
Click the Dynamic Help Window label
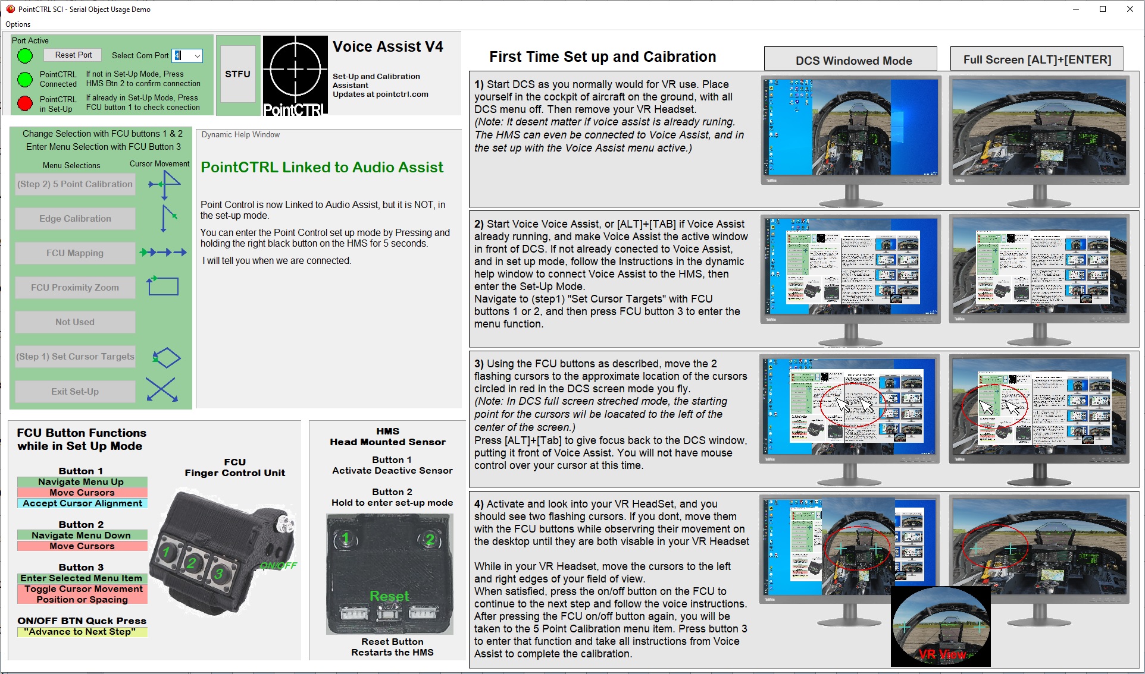point(240,135)
